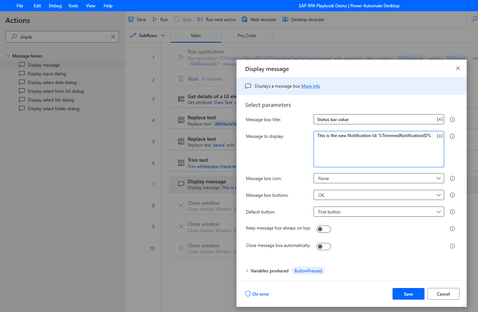Launch the Desktop recorder
The width and height of the screenshot is (478, 312).
point(285,19)
